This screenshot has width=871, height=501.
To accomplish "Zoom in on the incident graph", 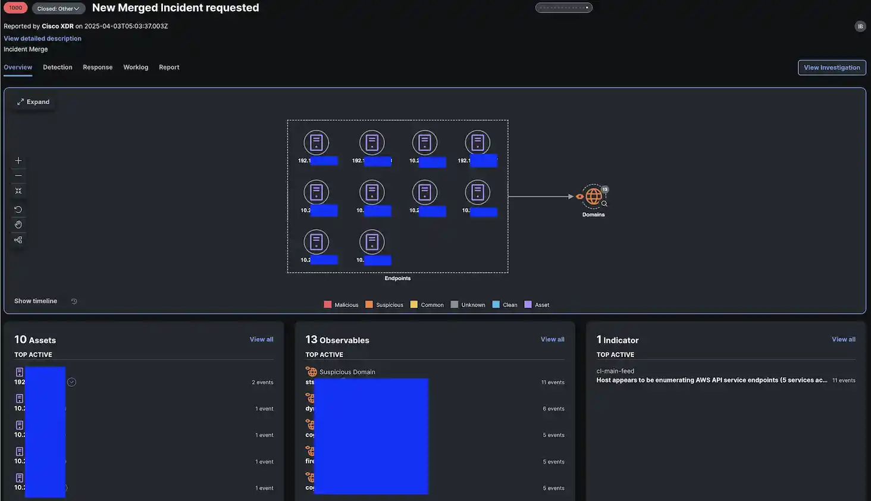I will click(x=18, y=161).
